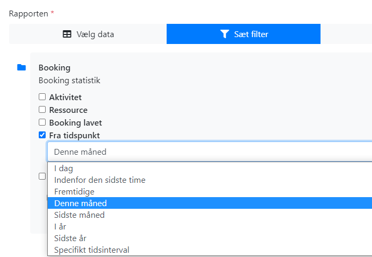Image resolution: width=372 pixels, height=257 pixels.
Task: Tick the Ressource checkbox
Action: pyautogui.click(x=42, y=110)
